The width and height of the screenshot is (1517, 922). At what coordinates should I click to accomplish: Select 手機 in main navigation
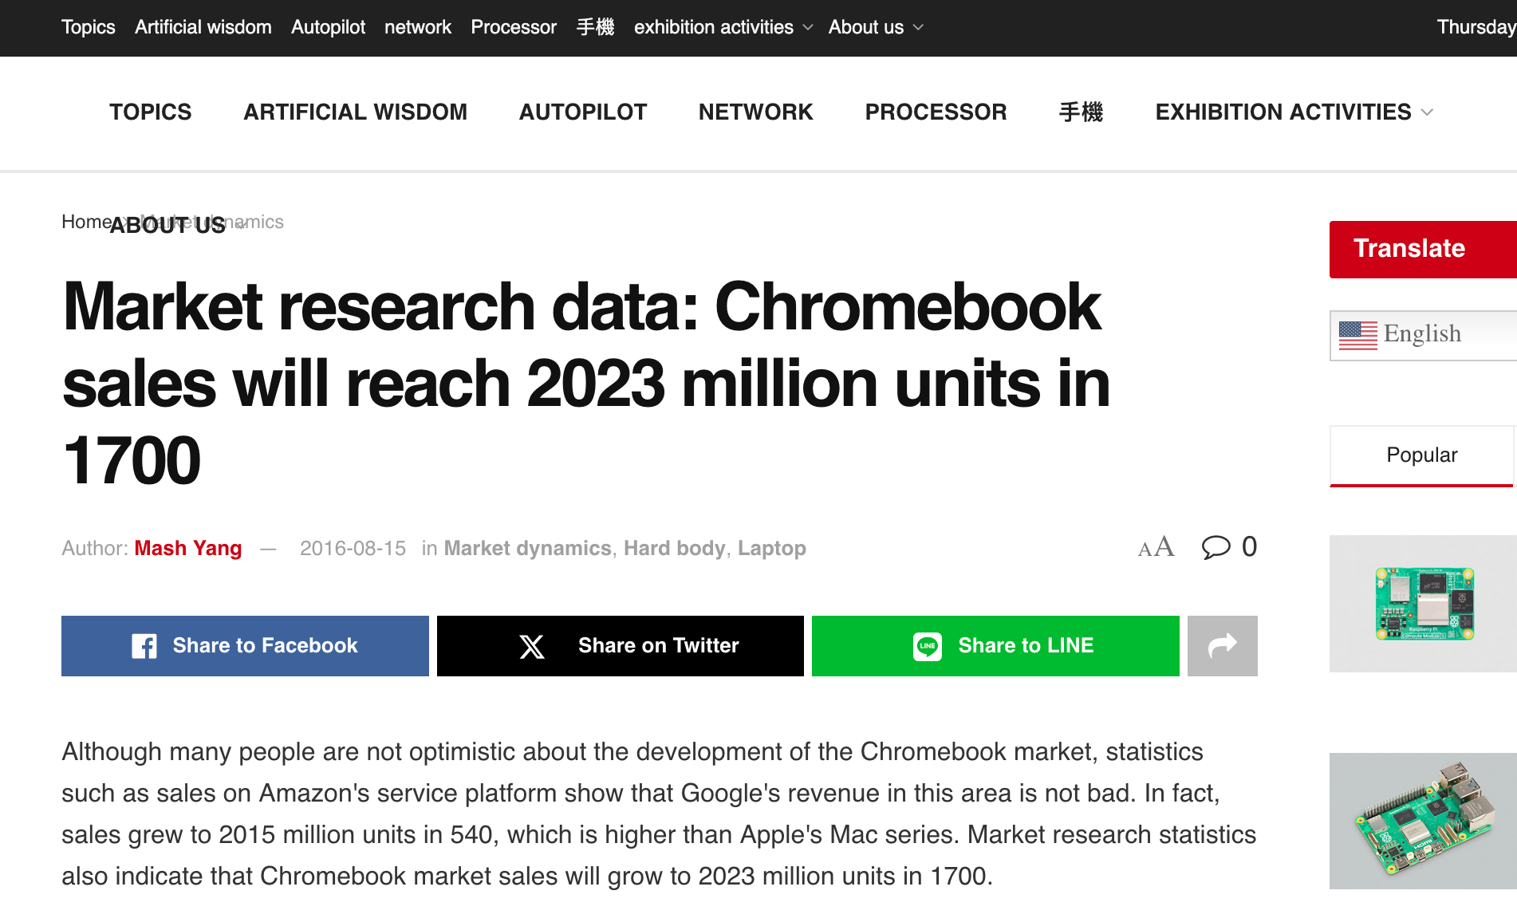coord(1082,112)
